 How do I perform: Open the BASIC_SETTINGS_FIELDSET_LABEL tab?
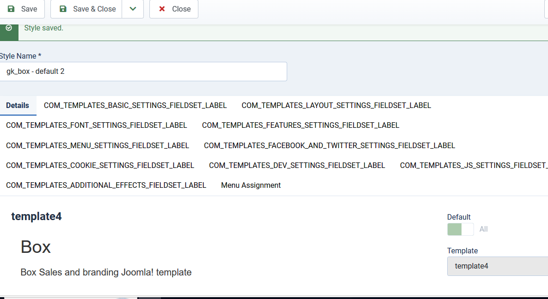(x=135, y=105)
